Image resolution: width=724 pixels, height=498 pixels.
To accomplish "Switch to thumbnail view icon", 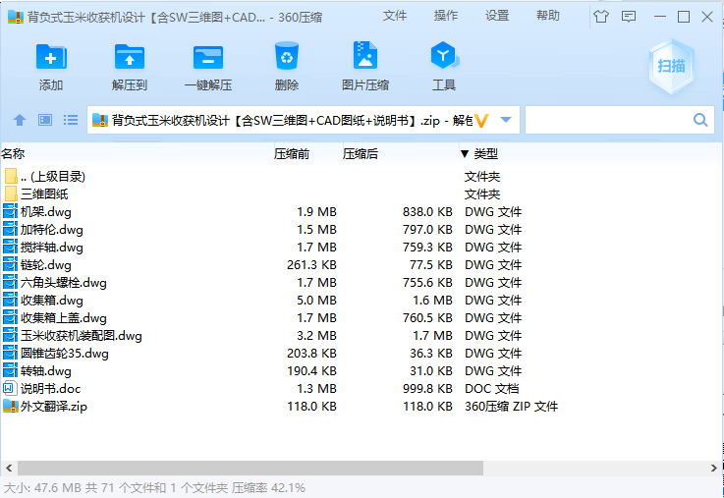I will tap(45, 120).
